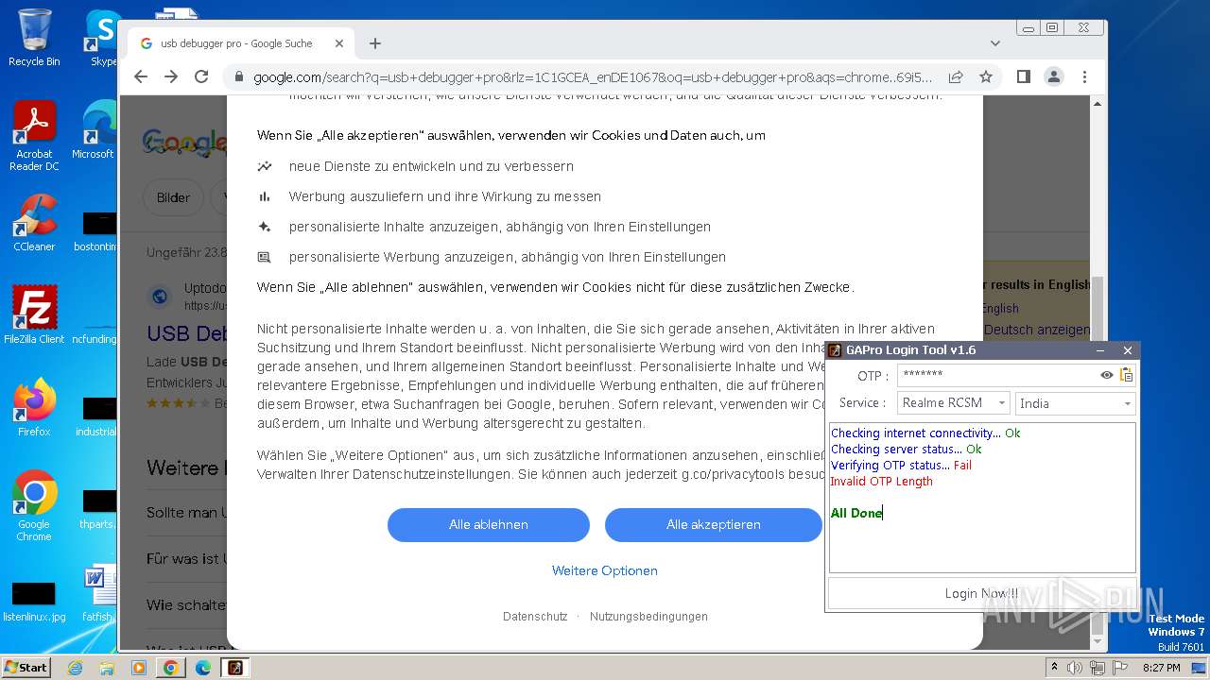Click 'All Done' log text
This screenshot has width=1210, height=680.
(856, 513)
